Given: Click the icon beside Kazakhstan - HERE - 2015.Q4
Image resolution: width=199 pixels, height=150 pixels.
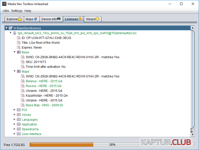Looking at the screenshot, I should point(23,95).
